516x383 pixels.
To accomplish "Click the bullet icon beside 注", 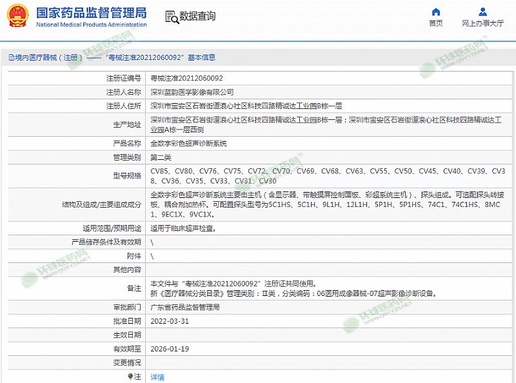I will tap(130, 377).
